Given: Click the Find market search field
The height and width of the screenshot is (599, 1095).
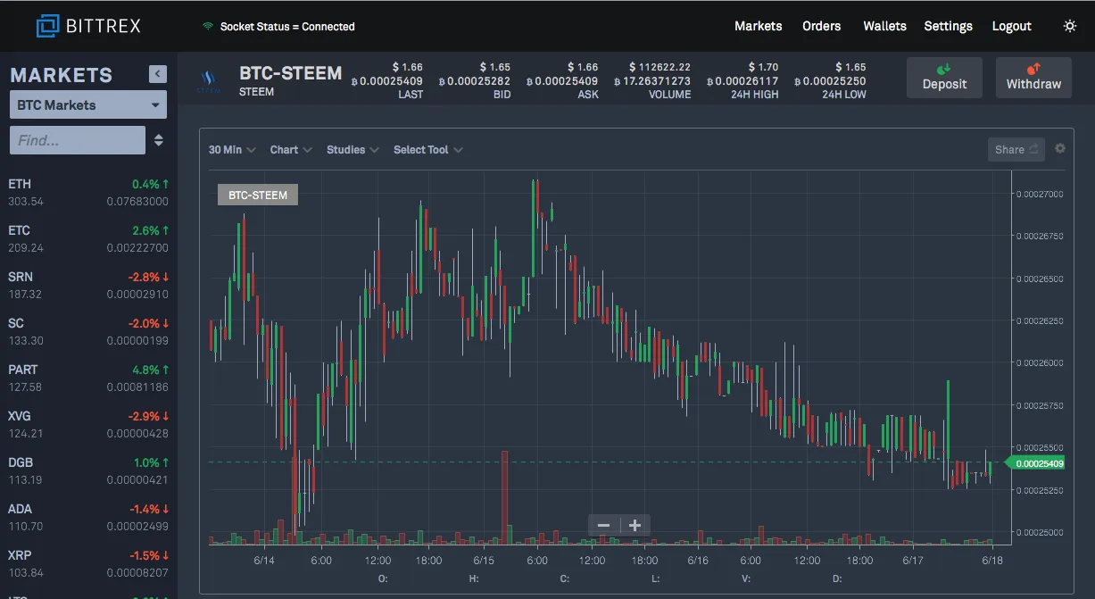Looking at the screenshot, I should tap(78, 140).
